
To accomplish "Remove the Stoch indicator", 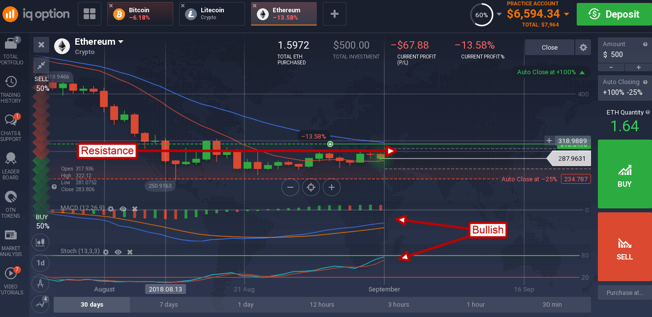I will point(130,252).
